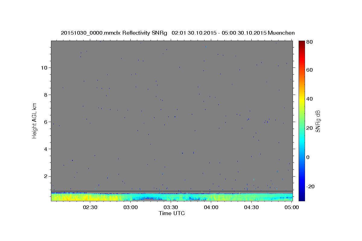The width and height of the screenshot is (362, 241).
Task: Click the 'SNRg dB' colorbar label
Action: point(318,121)
